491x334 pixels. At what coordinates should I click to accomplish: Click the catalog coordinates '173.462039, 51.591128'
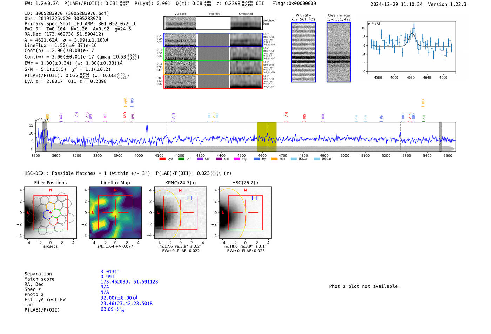click(129, 282)
